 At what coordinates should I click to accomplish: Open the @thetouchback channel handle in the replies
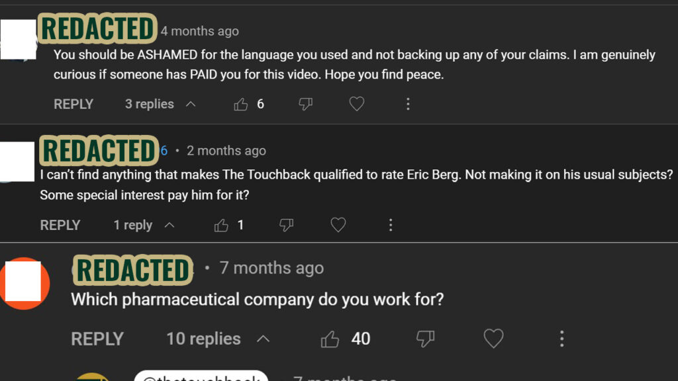click(201, 378)
